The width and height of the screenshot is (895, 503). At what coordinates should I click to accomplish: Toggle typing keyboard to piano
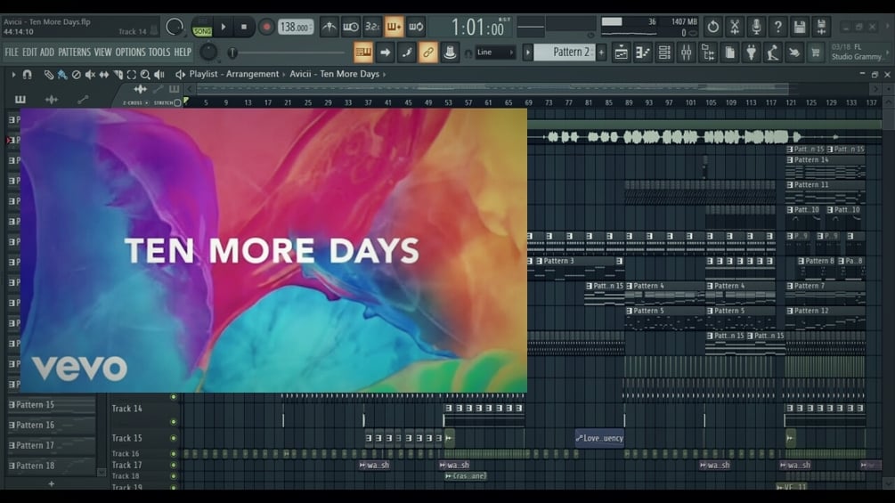pyautogui.click(x=363, y=53)
